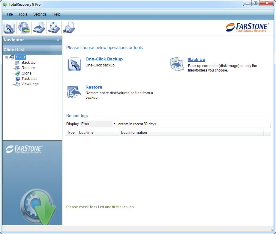This screenshot has width=276, height=234.
Task: Click the Restore tree icon
Action: coord(18,68)
